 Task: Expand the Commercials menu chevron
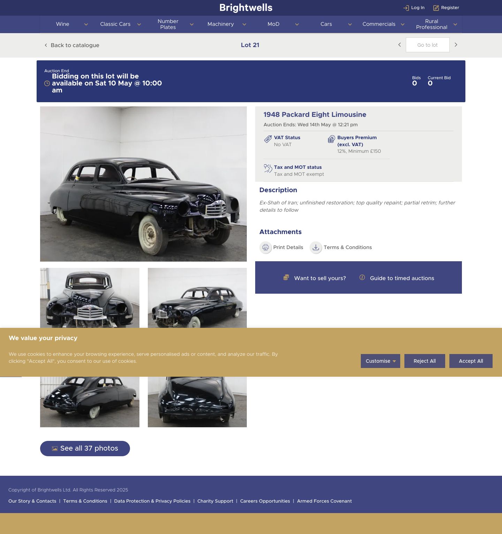(403, 24)
